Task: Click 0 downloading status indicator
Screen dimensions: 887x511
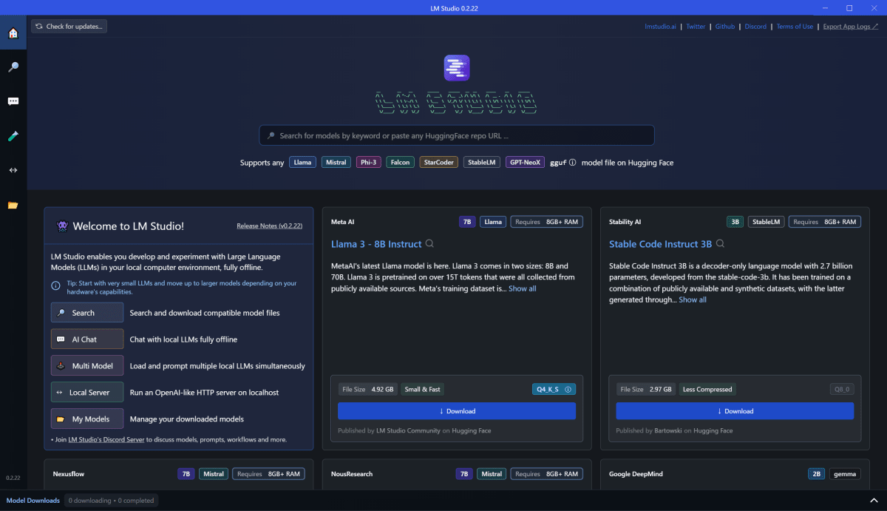Action: tap(112, 501)
